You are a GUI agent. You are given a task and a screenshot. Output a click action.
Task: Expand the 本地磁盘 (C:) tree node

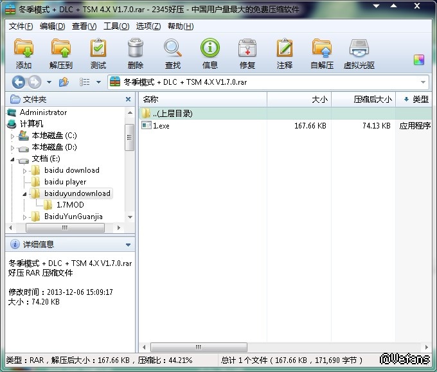coord(12,136)
